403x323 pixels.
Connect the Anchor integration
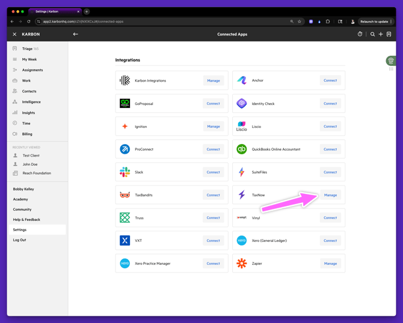click(x=330, y=80)
